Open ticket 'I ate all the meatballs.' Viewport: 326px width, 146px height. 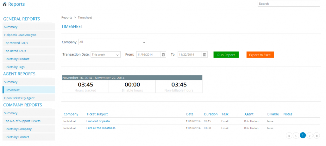coord(101,128)
